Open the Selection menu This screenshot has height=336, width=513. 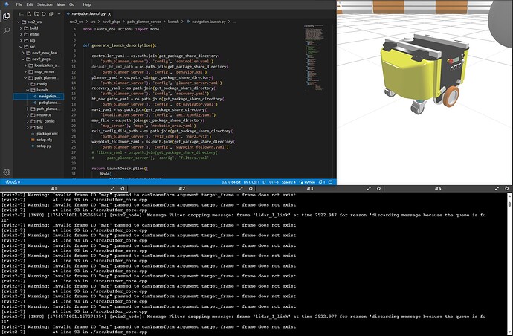click(x=45, y=4)
